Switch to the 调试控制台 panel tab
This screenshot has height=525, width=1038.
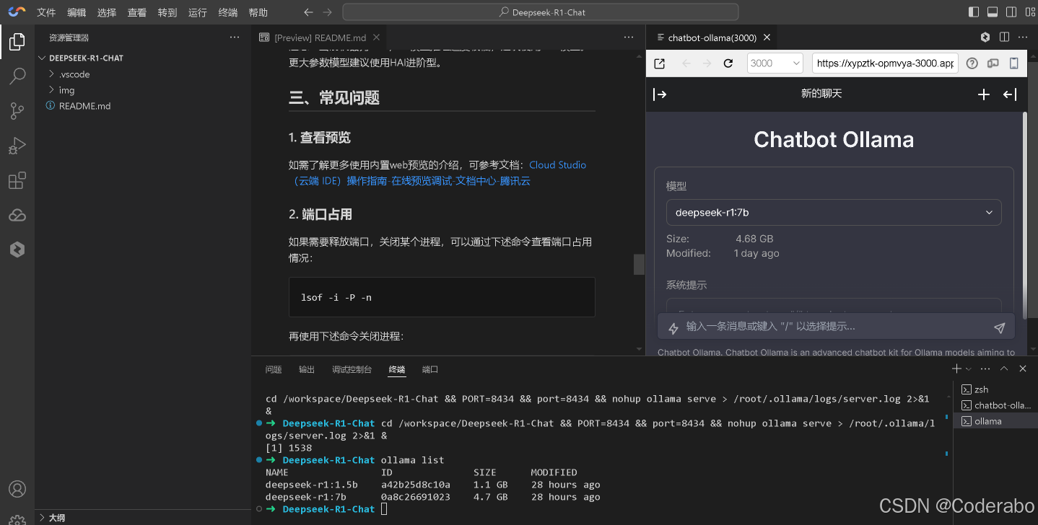pos(352,369)
